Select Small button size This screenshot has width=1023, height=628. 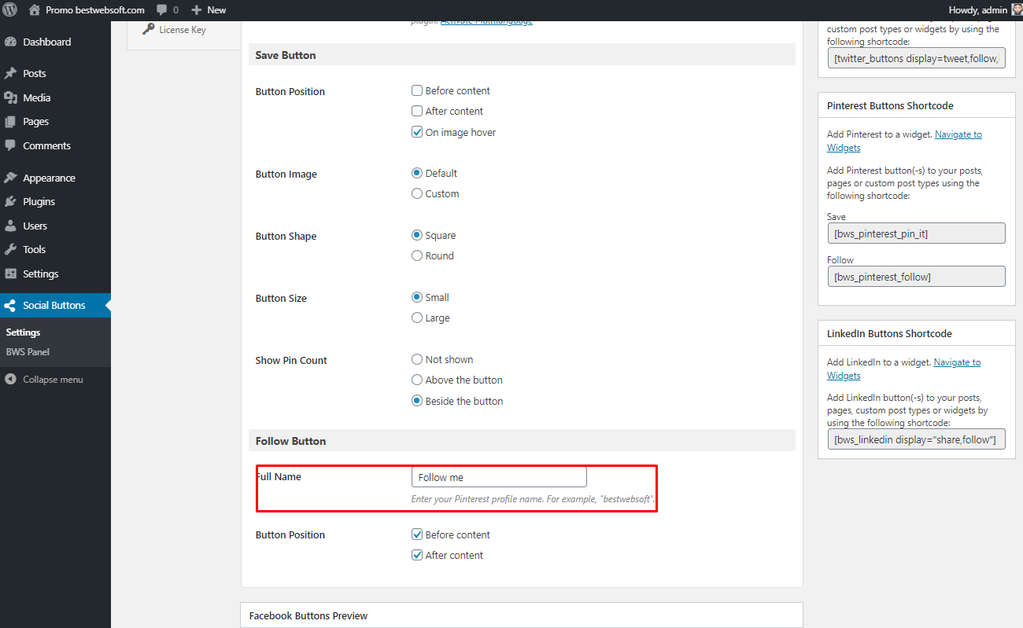(417, 297)
